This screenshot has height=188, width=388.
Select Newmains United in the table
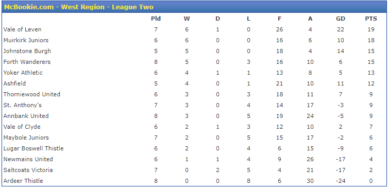click(x=28, y=159)
